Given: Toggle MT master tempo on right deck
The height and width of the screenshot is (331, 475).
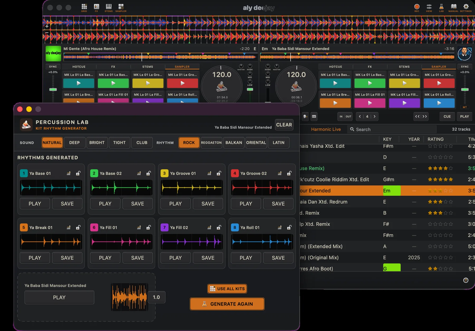Looking at the screenshot, I should [x=465, y=107].
